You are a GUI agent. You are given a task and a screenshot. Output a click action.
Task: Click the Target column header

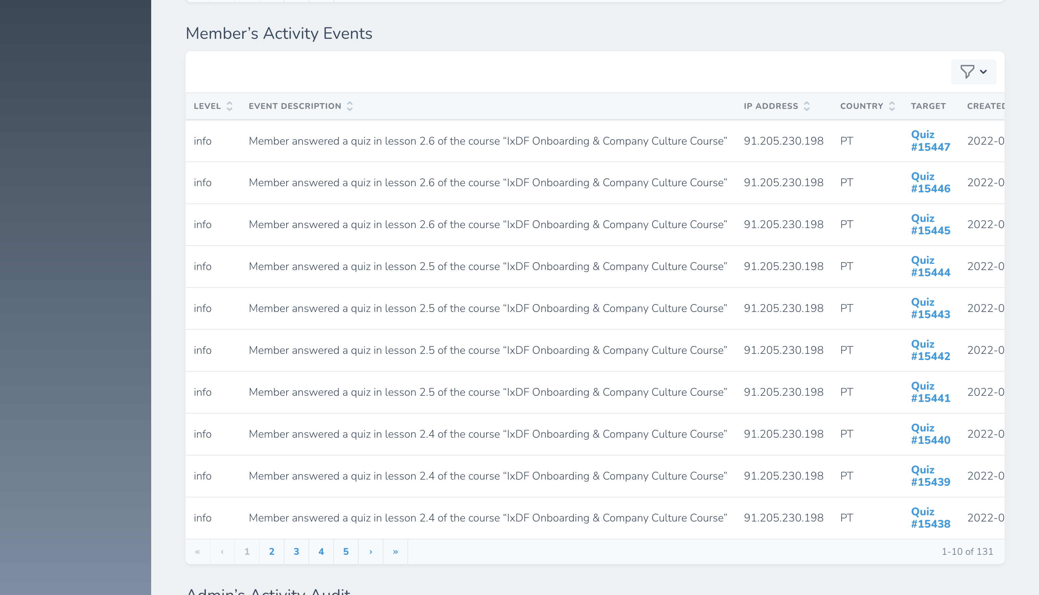coord(928,106)
